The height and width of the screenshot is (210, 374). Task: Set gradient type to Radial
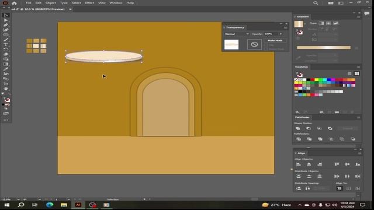click(328, 23)
